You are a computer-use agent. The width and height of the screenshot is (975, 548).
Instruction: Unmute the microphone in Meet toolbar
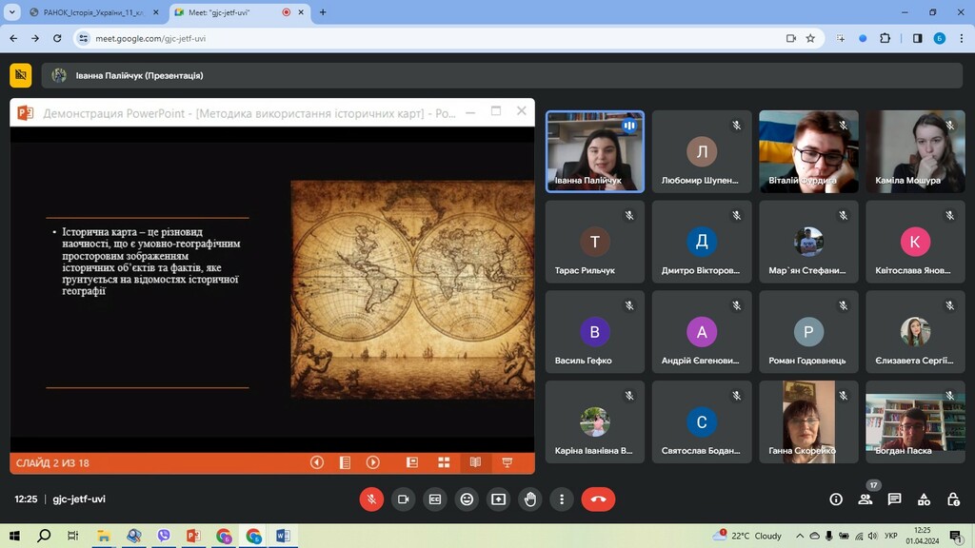371,499
